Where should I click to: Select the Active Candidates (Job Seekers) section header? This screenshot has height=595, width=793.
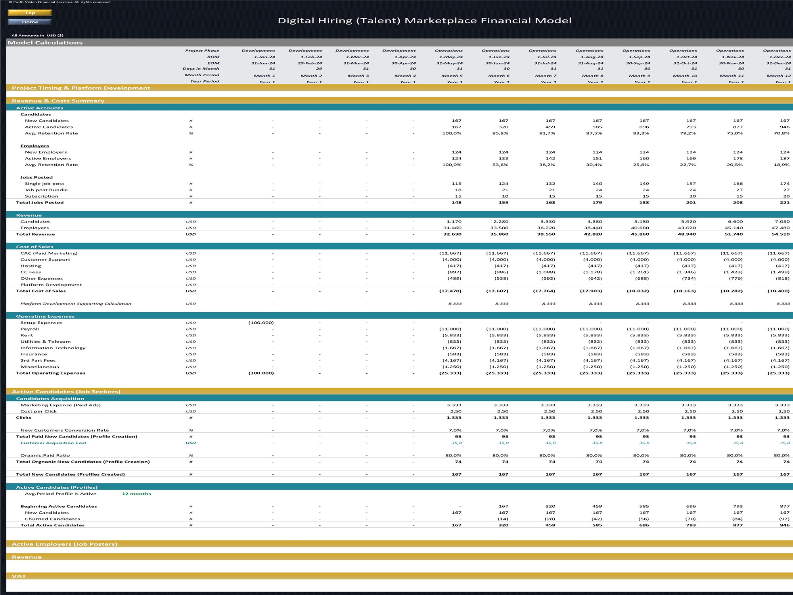tap(400, 392)
